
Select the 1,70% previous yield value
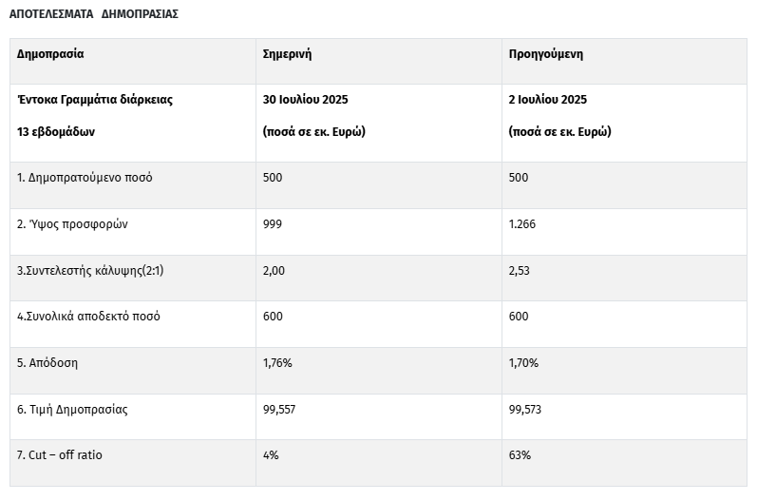coord(523,363)
